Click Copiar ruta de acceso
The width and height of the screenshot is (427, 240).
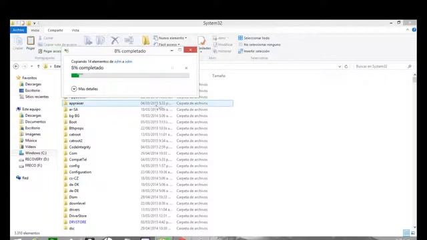[x=58, y=45]
